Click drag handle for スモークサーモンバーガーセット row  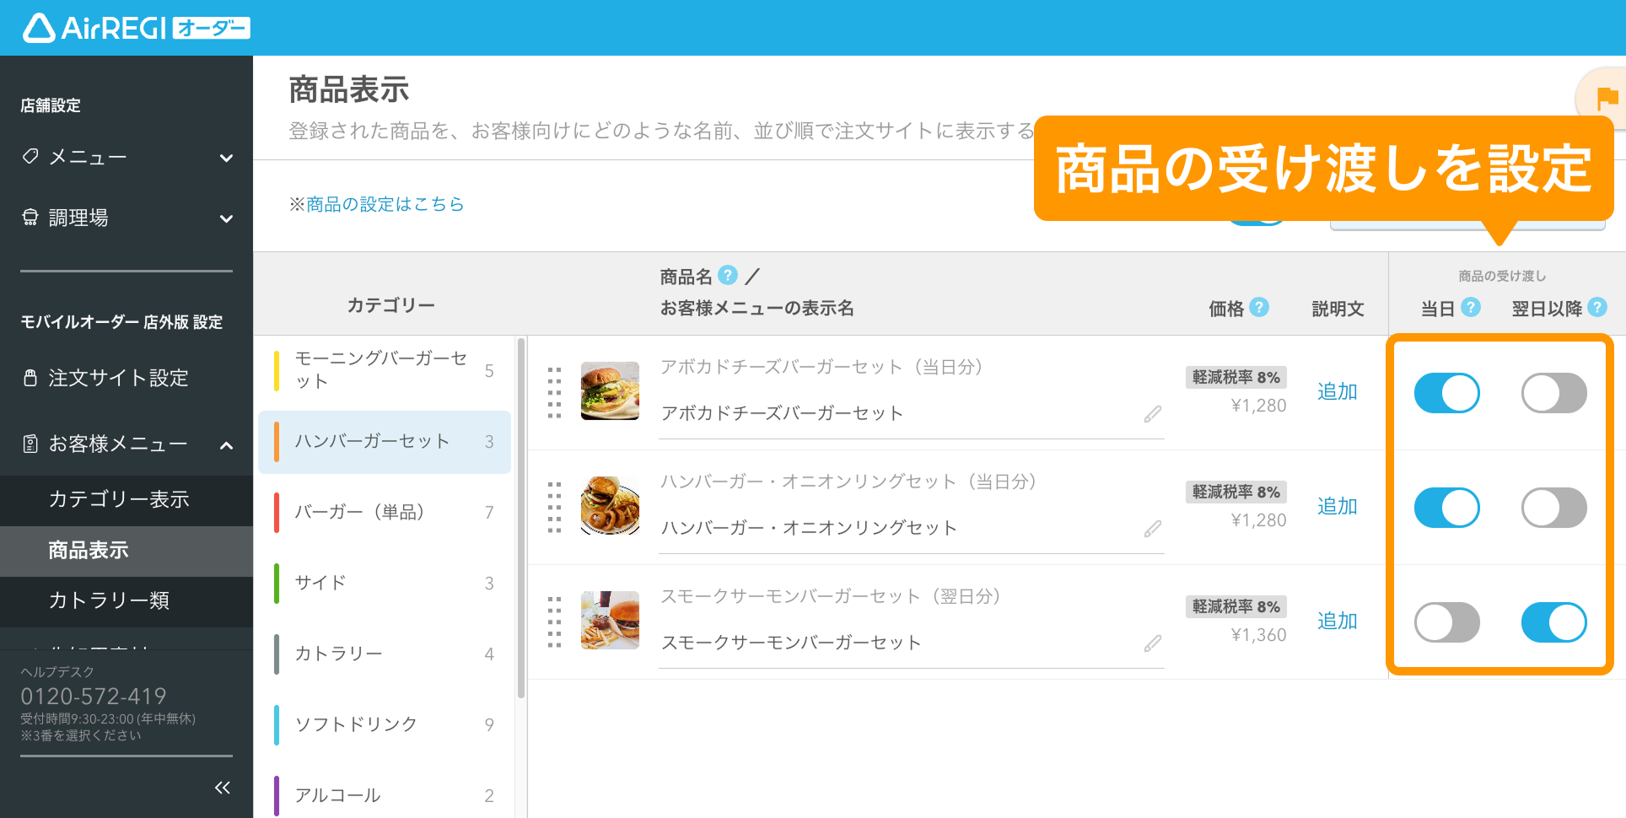tap(554, 622)
